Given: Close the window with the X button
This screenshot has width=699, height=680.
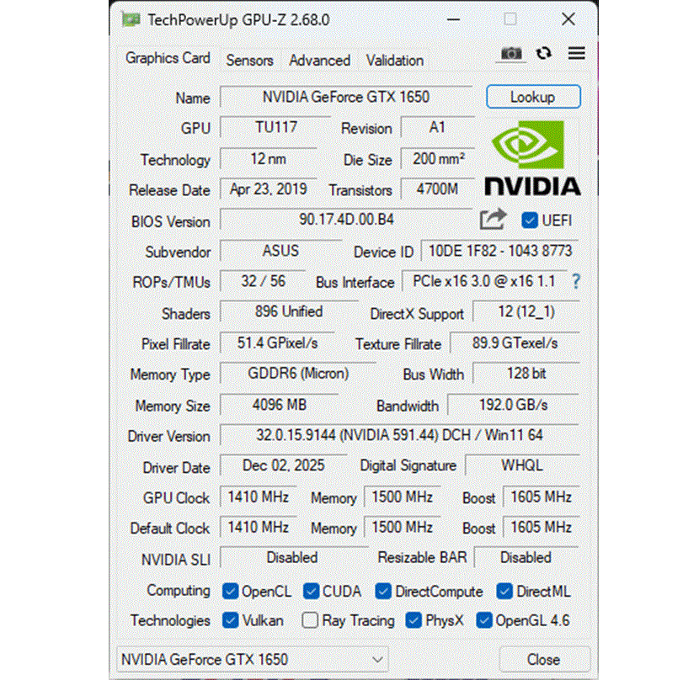Looking at the screenshot, I should tap(568, 19).
